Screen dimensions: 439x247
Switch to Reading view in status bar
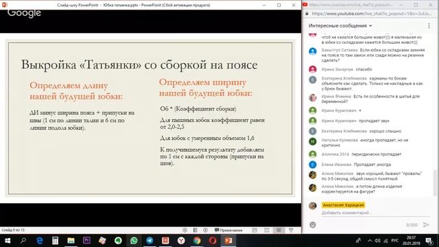pos(279,231)
